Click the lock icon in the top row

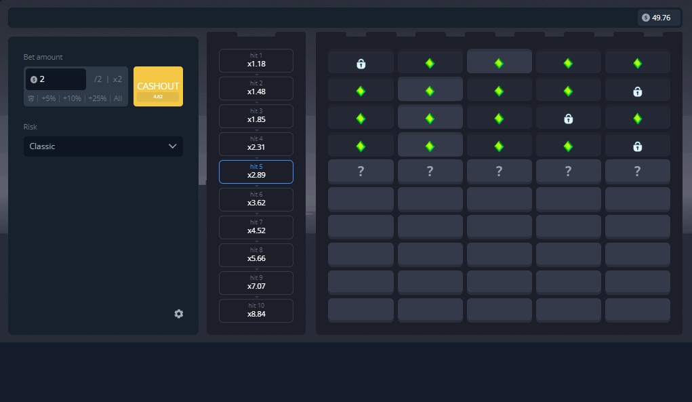coord(361,64)
